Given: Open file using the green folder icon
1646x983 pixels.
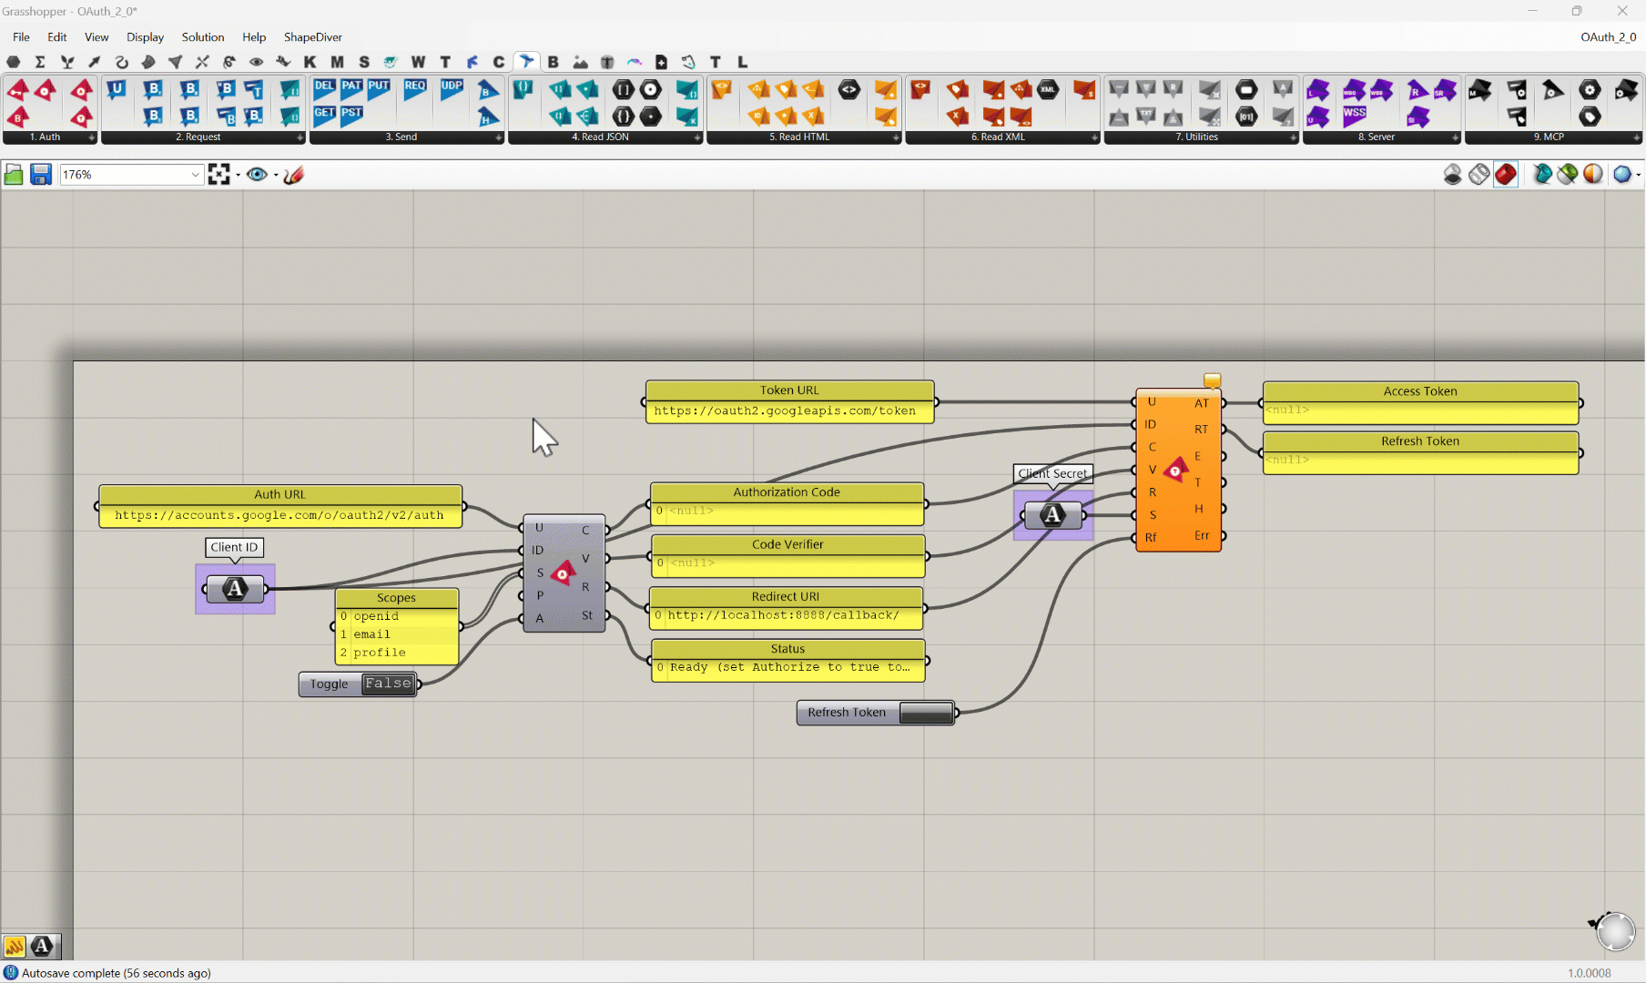Looking at the screenshot, I should pos(14,175).
